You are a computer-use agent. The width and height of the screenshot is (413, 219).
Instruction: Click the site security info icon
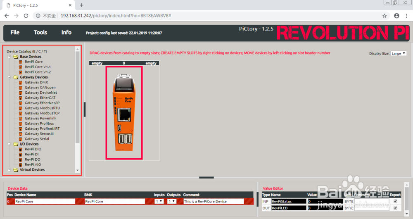(x=38, y=16)
